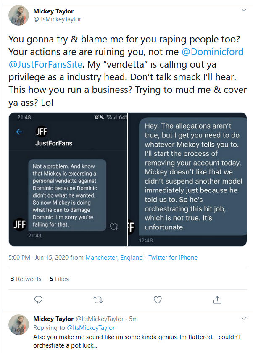Open the right screenshot with allegations message

[x=193, y=179]
